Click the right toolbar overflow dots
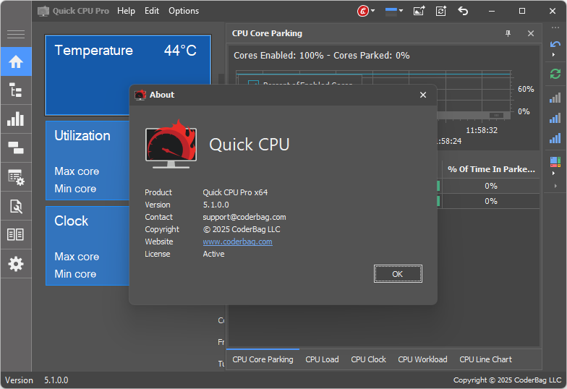Screen dimensions: 567x389 click(x=555, y=27)
